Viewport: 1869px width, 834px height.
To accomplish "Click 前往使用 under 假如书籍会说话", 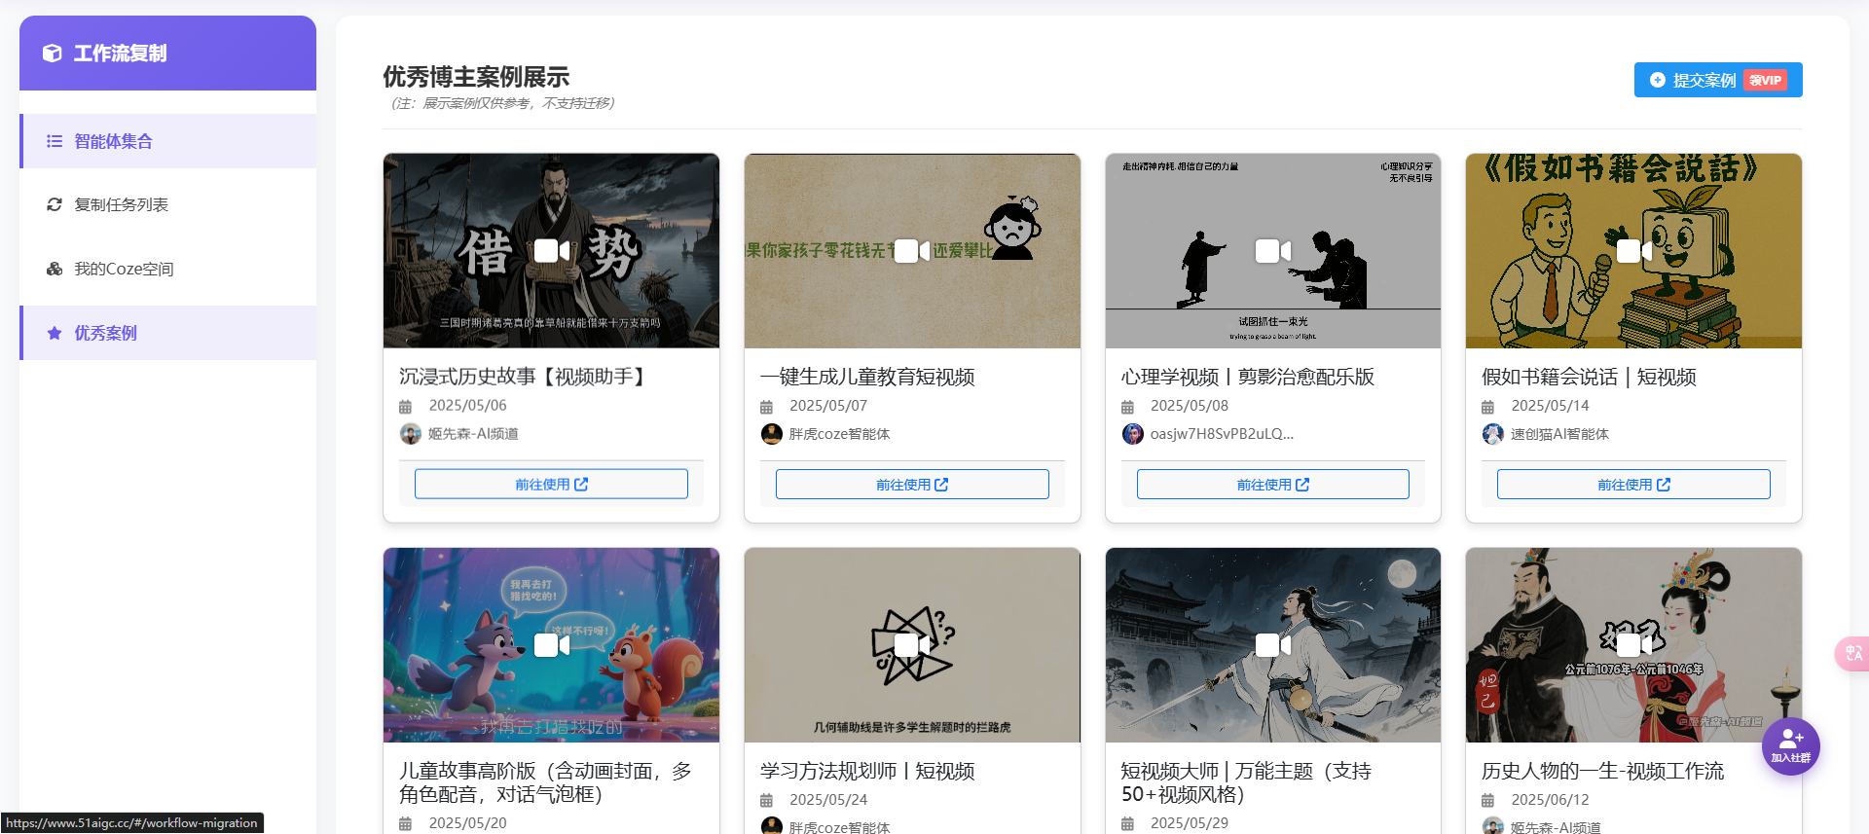I will (1633, 484).
